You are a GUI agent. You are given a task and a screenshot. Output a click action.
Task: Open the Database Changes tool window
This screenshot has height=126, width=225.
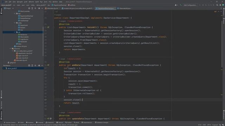[x=102, y=122]
